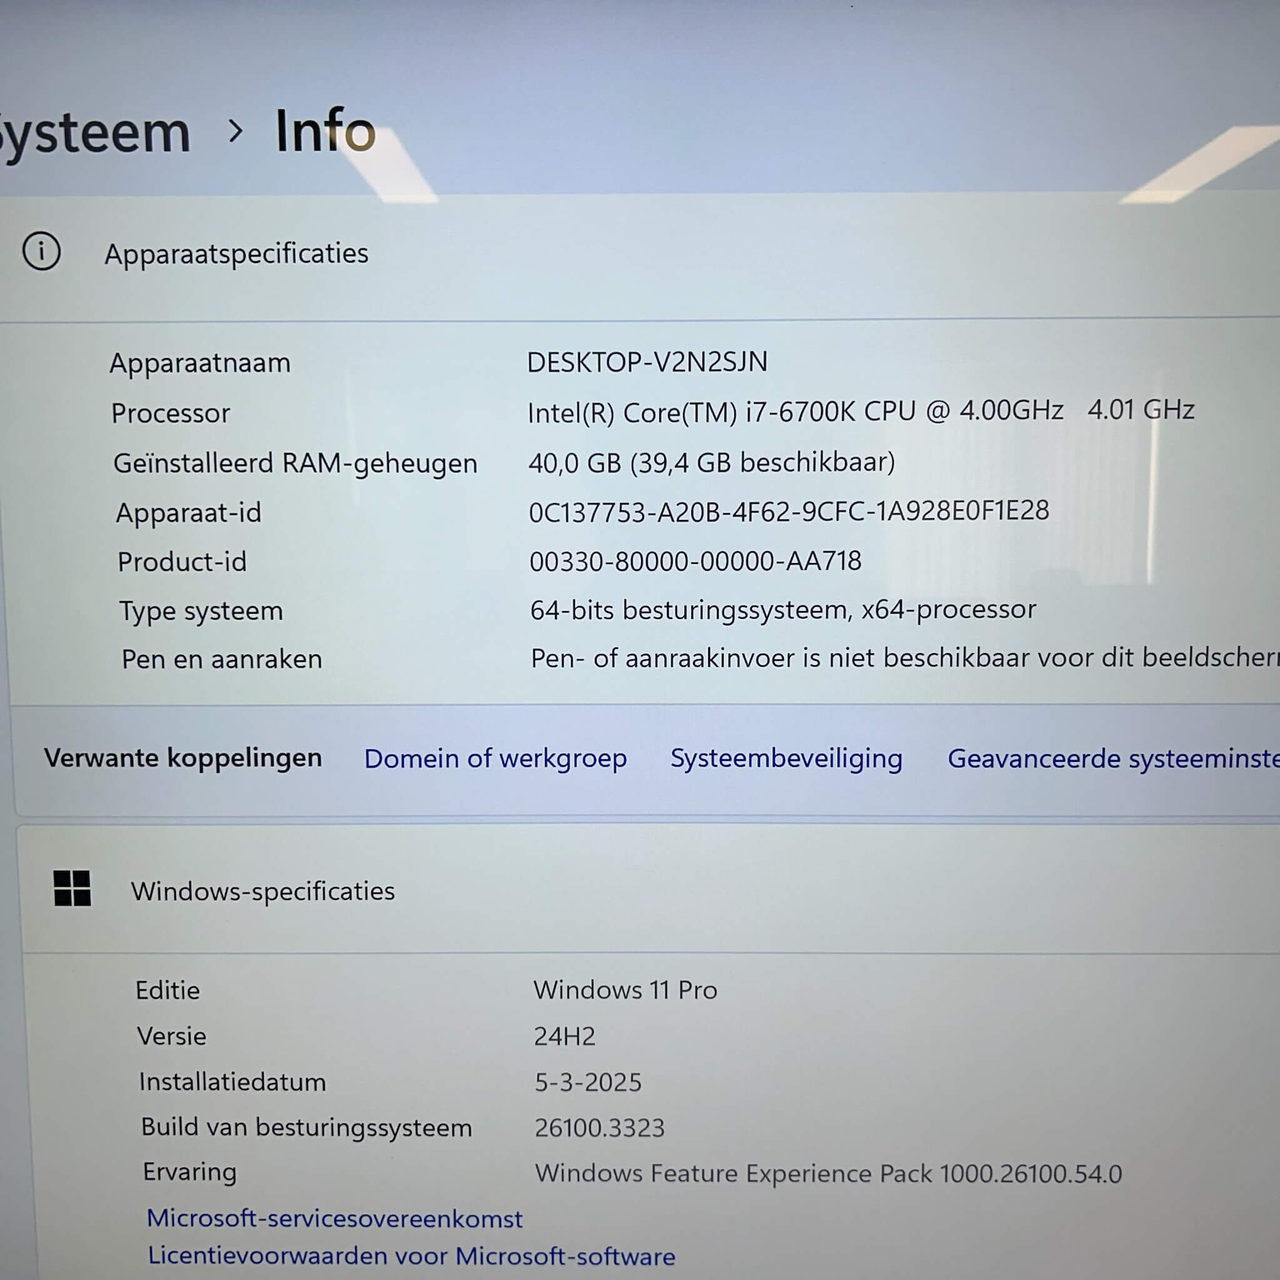Select the 24H2 version value
Screen dimensions: 1280x1280
(x=565, y=1036)
